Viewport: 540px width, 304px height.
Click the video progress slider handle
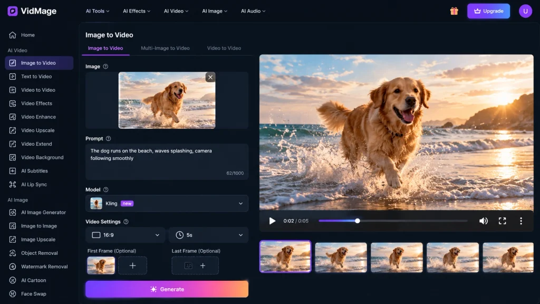coord(358,221)
